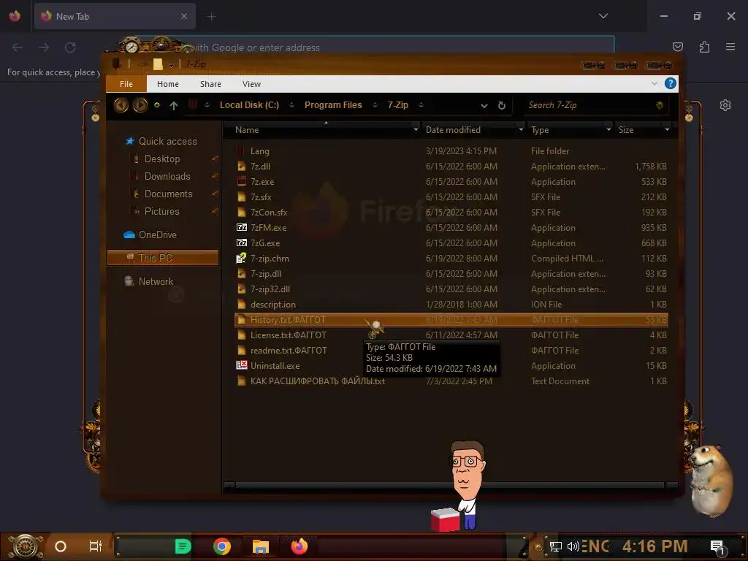Viewport: 748px width, 561px height.
Task: Open the File ribbon tab
Action: (126, 84)
